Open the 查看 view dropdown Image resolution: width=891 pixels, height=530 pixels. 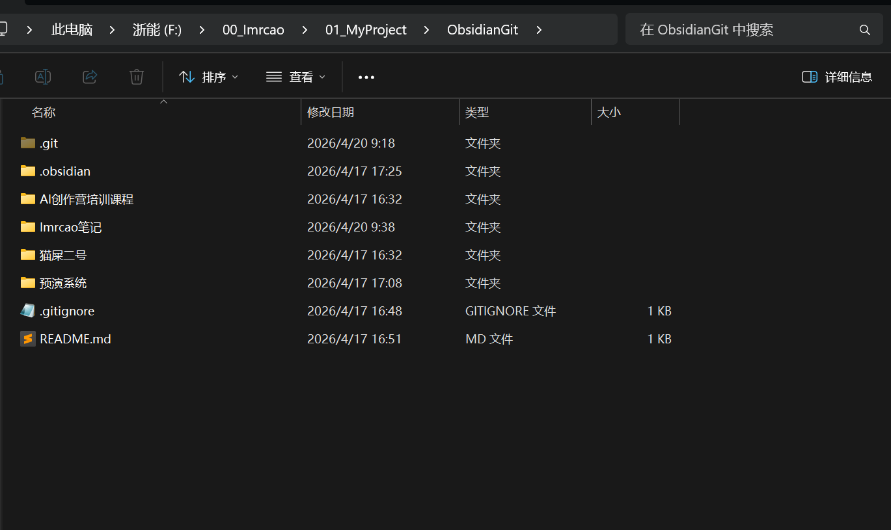[x=295, y=77]
